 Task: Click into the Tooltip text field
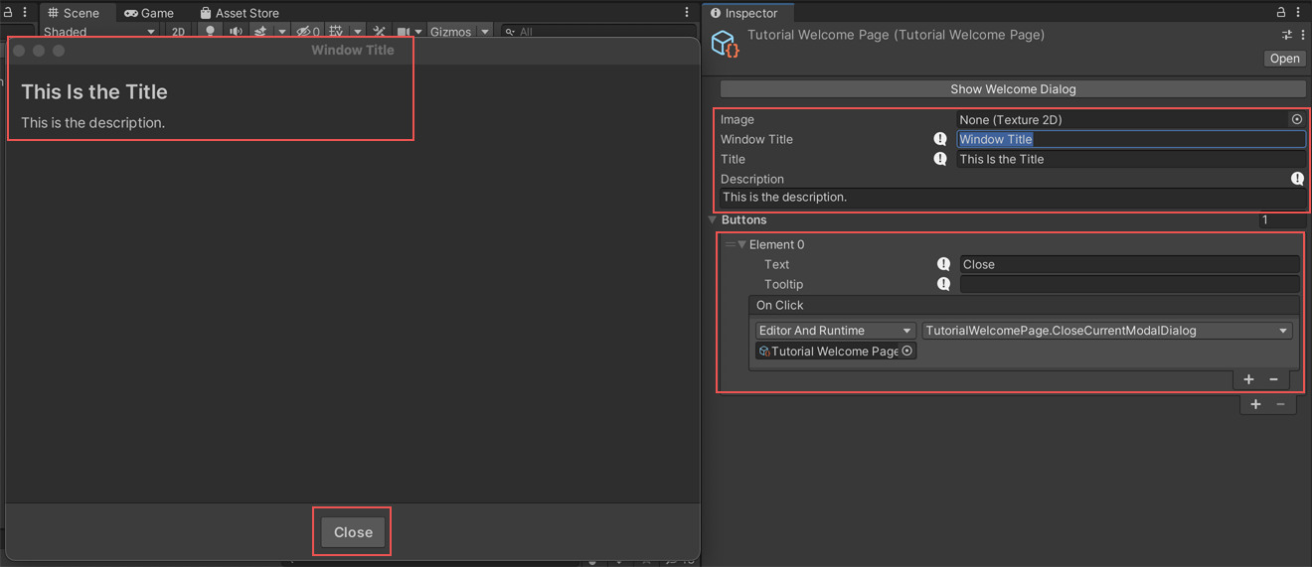[1128, 285]
